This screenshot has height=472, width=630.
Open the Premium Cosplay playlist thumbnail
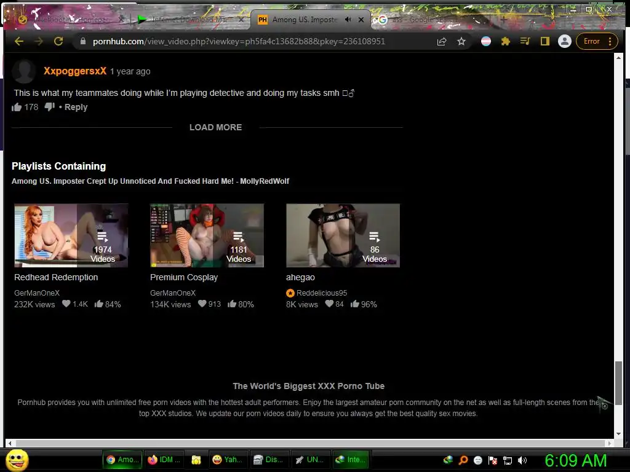207,235
